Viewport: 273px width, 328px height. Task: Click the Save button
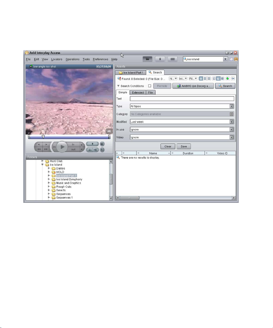tap(184, 146)
